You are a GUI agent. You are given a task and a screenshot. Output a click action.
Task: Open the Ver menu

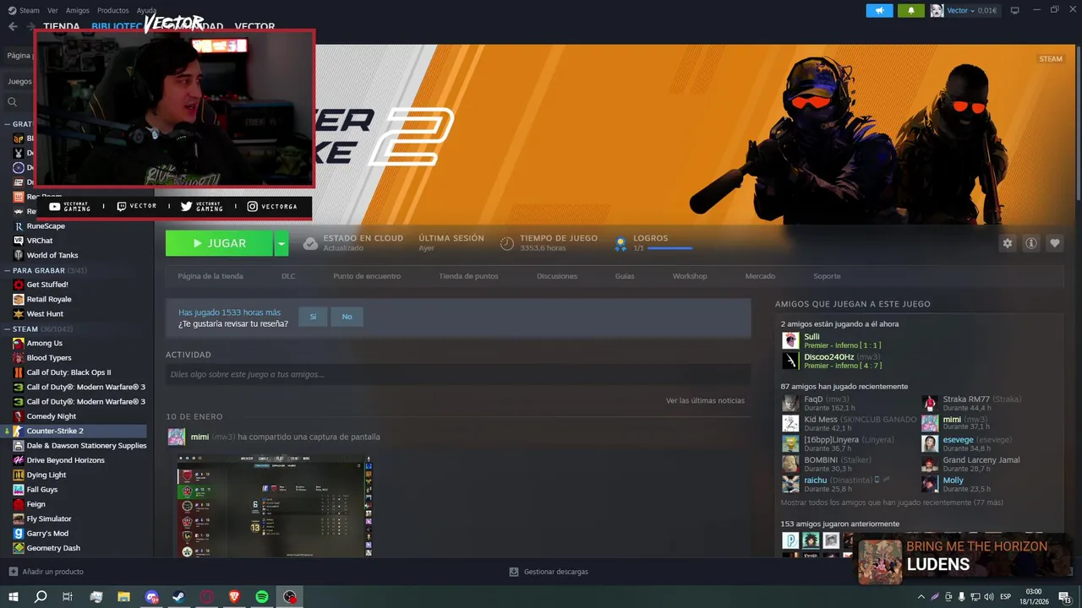[52, 11]
